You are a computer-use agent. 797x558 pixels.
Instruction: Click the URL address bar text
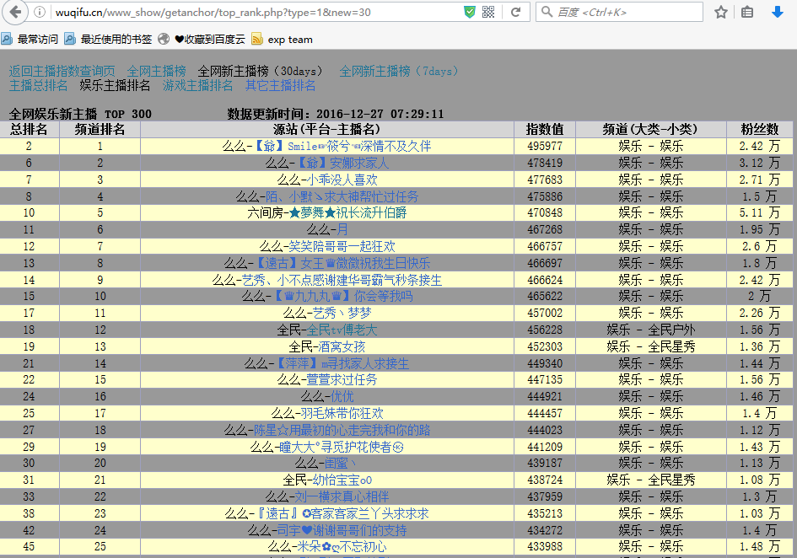tap(211, 12)
